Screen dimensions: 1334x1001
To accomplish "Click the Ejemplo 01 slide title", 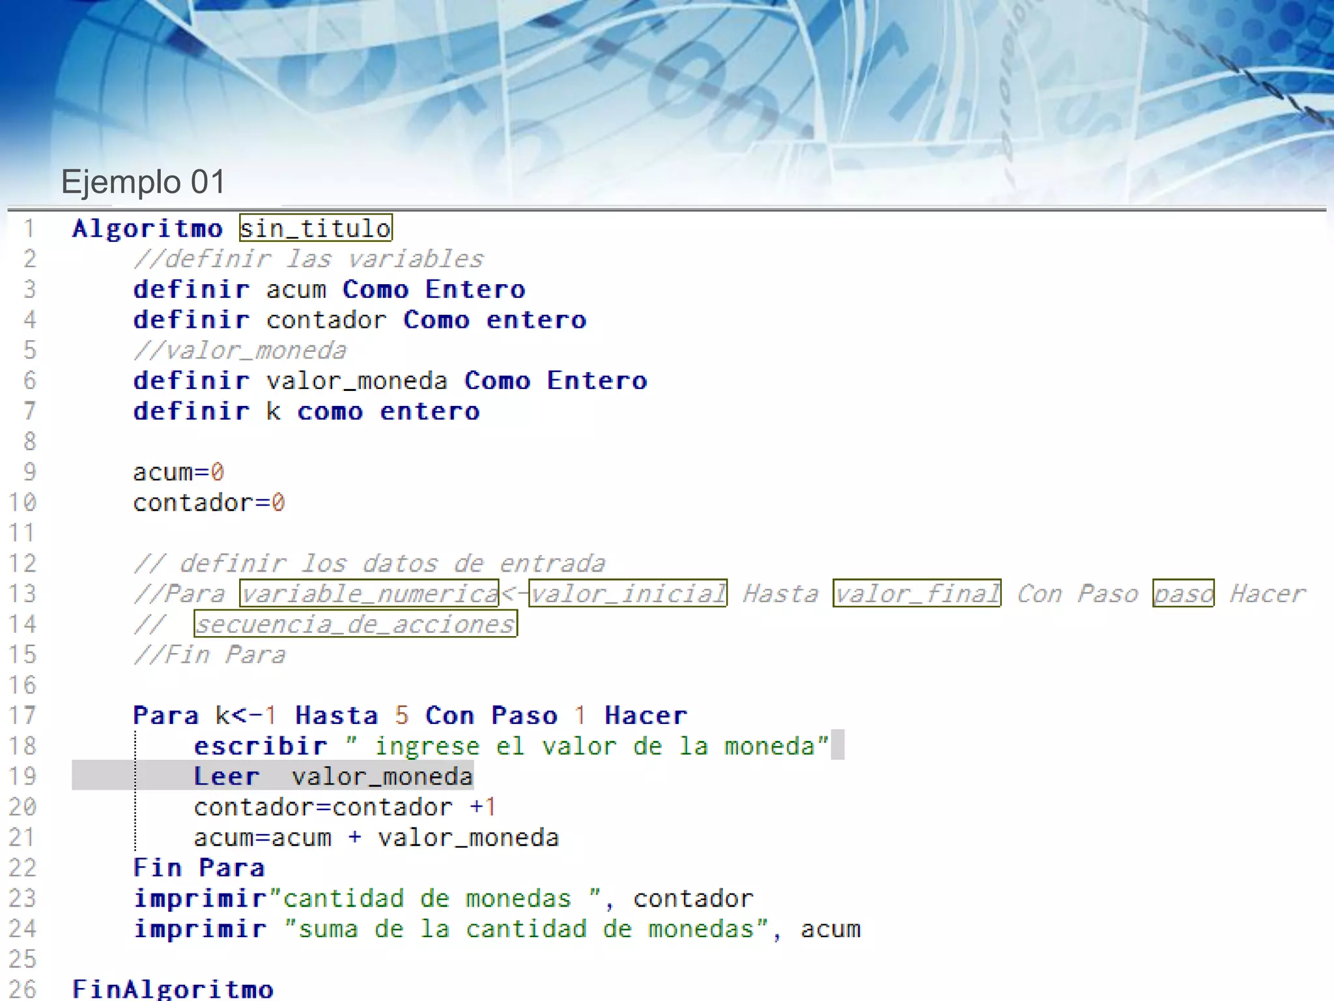I will coord(143,181).
